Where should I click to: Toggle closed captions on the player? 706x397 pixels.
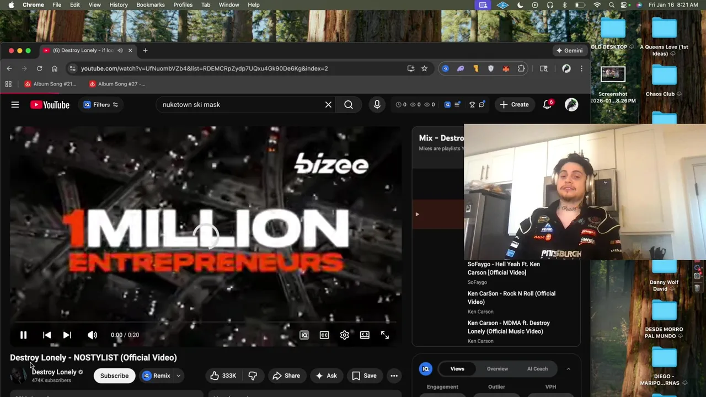click(x=324, y=335)
